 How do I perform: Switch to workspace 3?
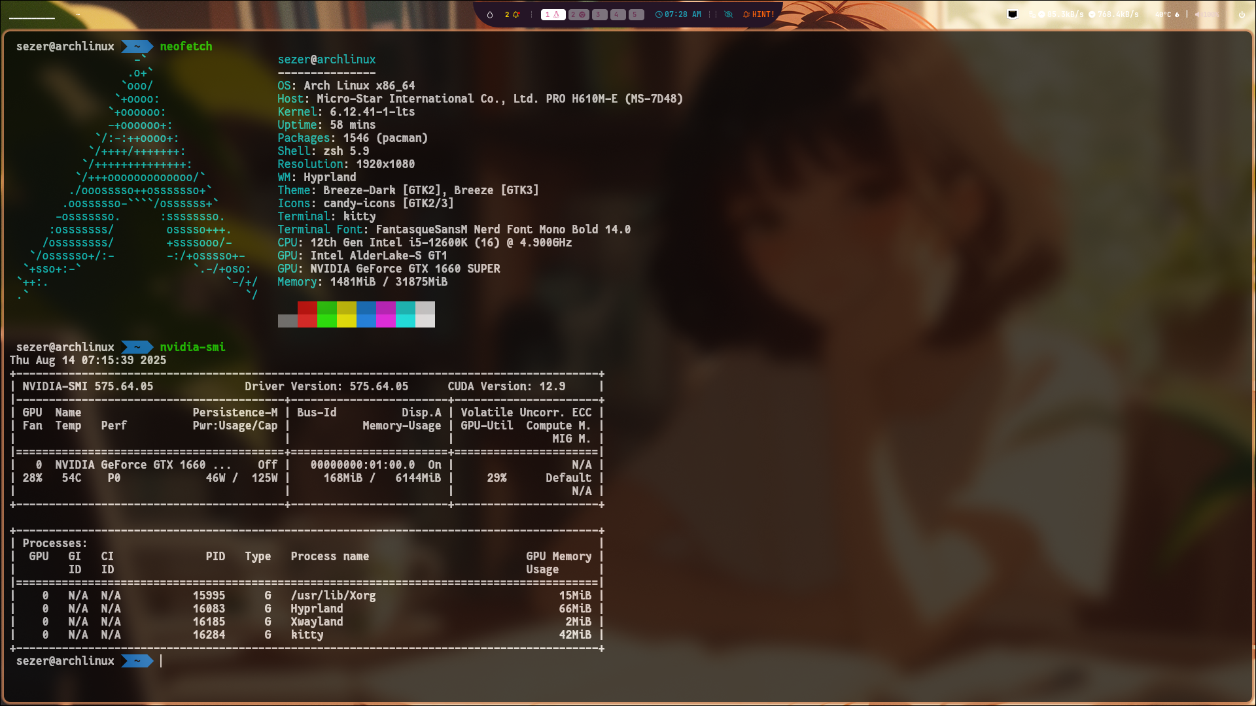[x=599, y=14]
